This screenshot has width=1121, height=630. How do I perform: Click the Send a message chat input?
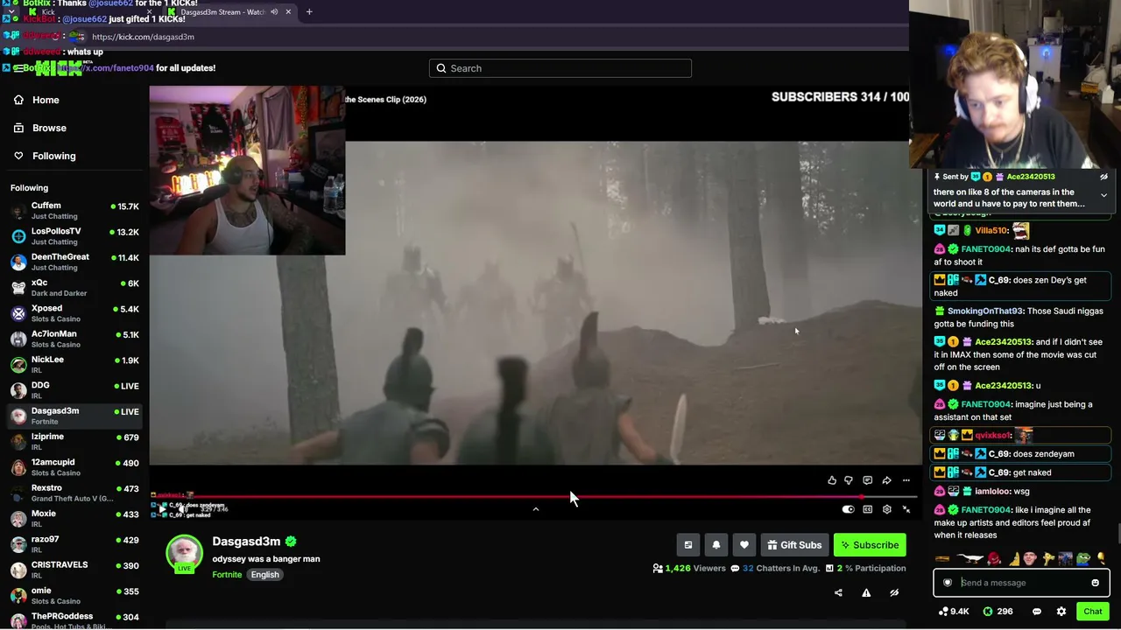coord(1023,583)
